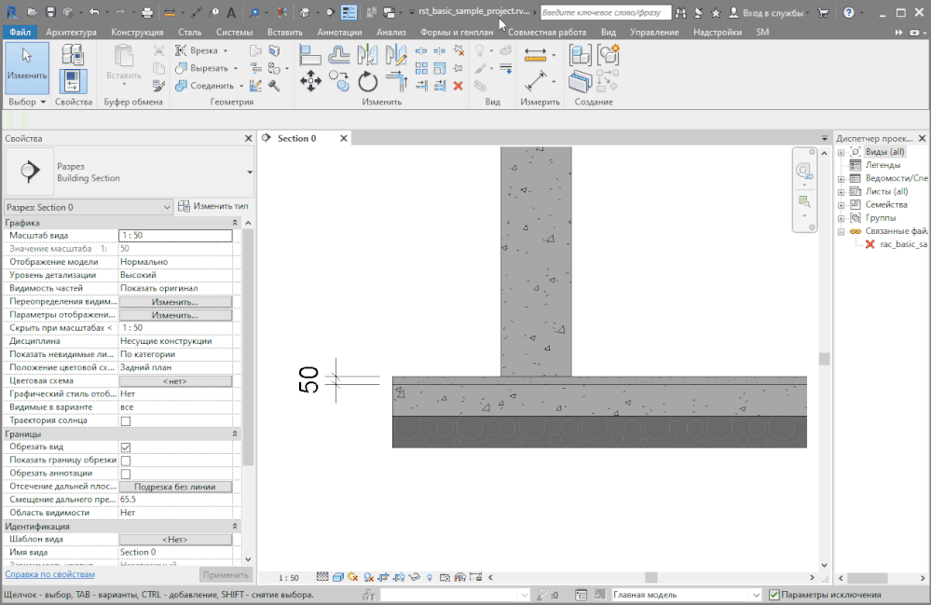The width and height of the screenshot is (931, 605).
Task: Click Reveal Hidden Elements lightbulb icon
Action: pyautogui.click(x=430, y=577)
